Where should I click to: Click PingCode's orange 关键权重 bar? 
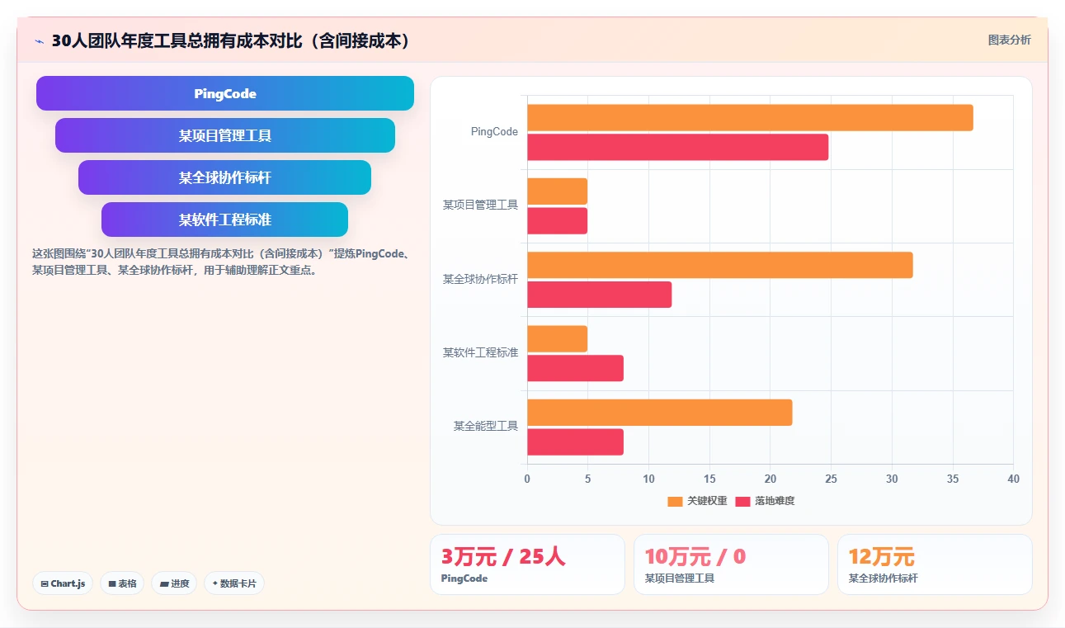[750, 117]
